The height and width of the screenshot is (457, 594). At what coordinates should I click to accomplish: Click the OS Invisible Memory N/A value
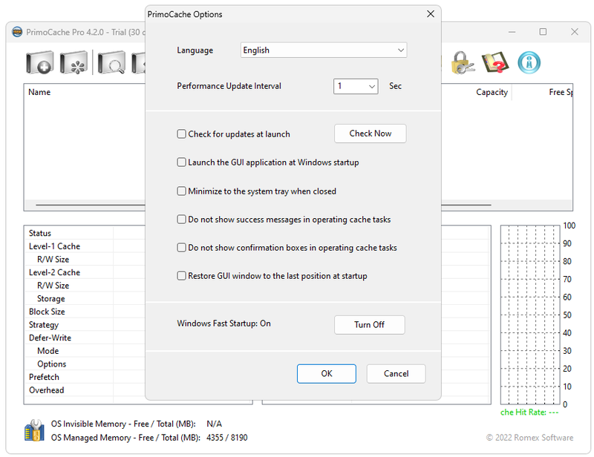(214, 424)
